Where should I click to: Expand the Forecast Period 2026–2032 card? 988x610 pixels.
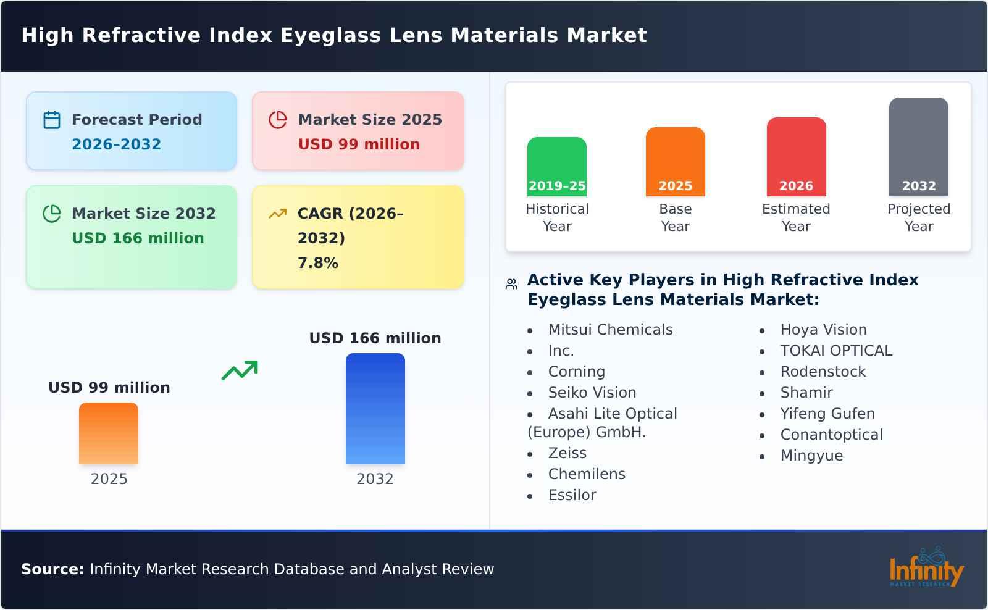pos(131,130)
